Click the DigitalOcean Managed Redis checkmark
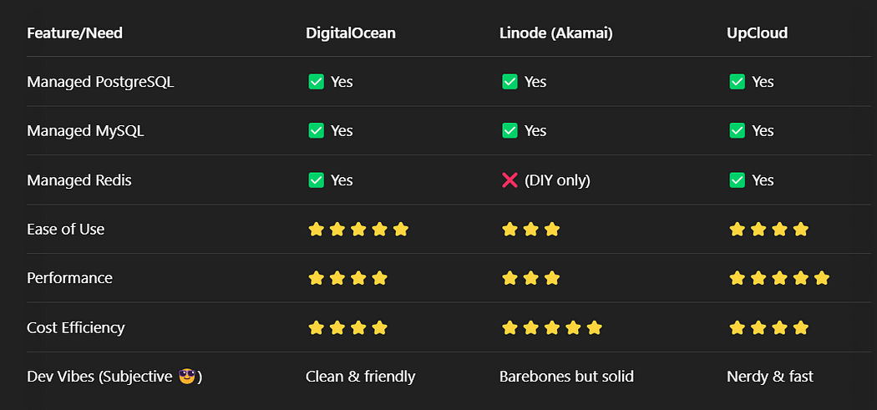Image resolution: width=877 pixels, height=410 pixels. [x=316, y=180]
